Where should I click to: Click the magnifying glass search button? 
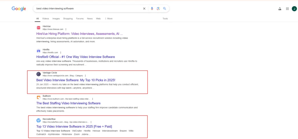point(165,9)
